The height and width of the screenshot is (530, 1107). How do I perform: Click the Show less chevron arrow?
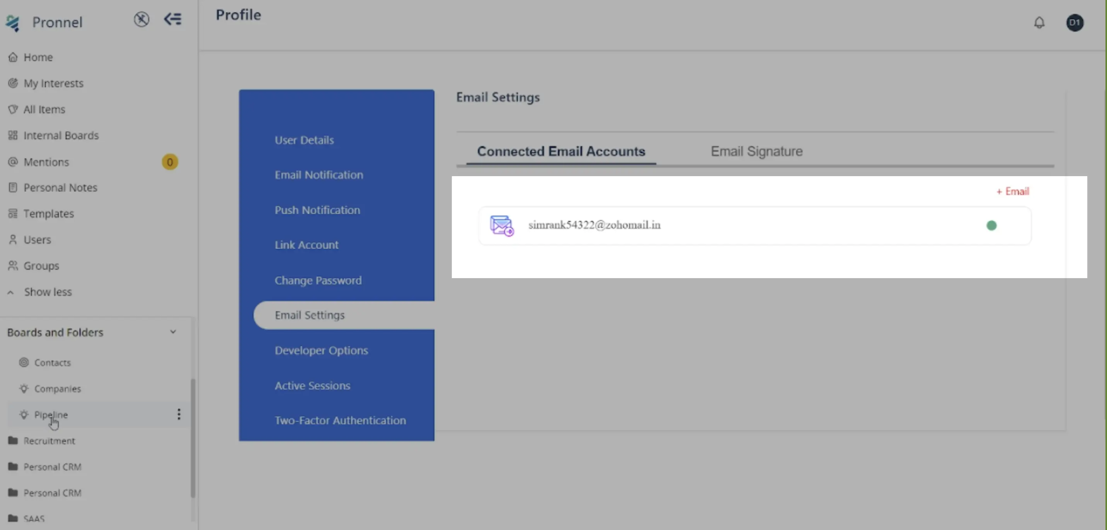(x=11, y=292)
